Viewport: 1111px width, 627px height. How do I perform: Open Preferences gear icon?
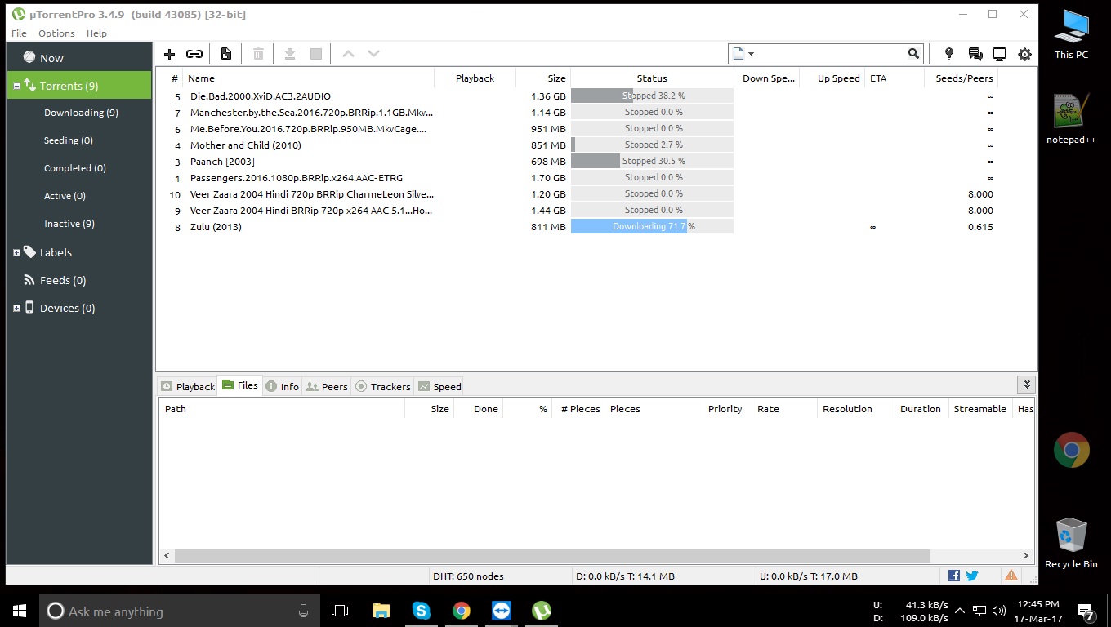1024,54
